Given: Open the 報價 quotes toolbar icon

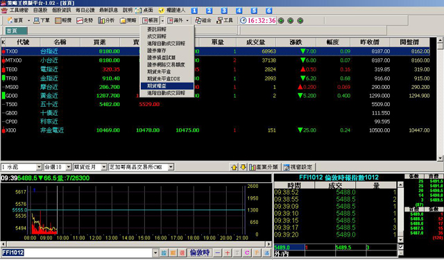Looking at the screenshot, I should tap(63, 20).
